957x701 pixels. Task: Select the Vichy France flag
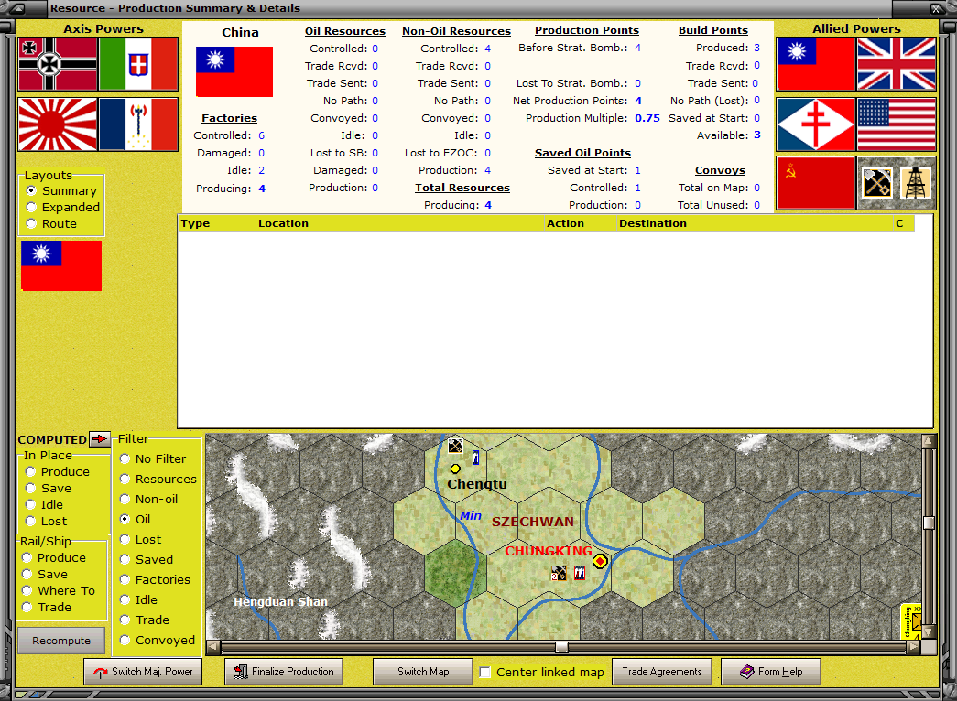tap(138, 124)
